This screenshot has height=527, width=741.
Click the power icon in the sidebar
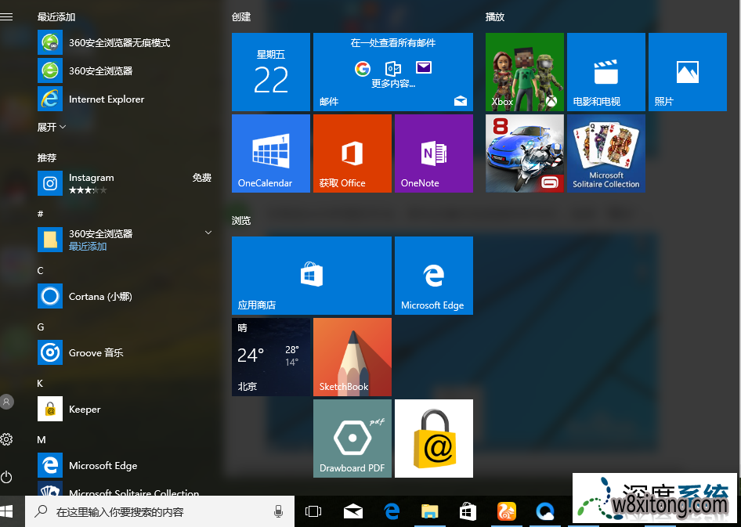point(7,477)
